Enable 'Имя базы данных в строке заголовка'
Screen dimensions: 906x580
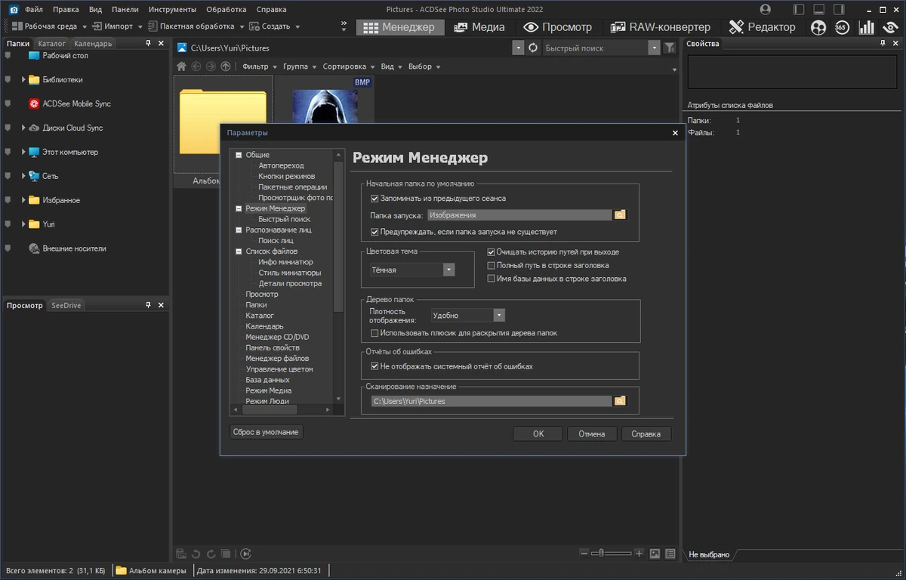[492, 279]
